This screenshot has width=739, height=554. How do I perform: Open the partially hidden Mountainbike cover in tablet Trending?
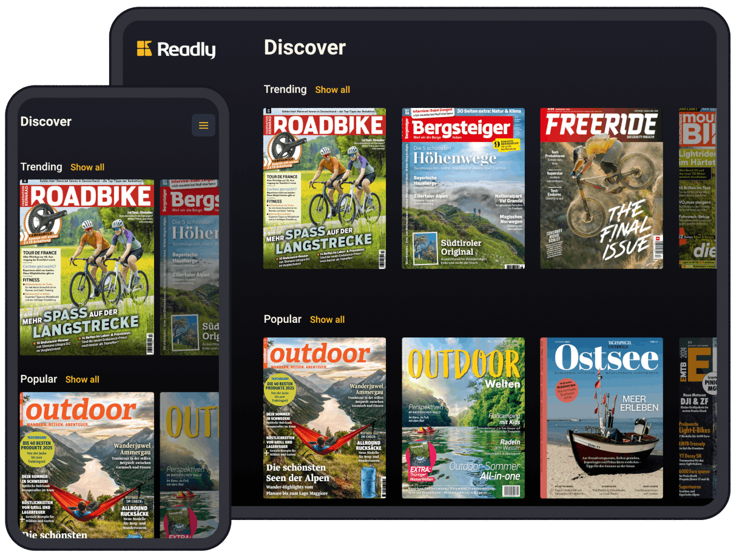pyautogui.click(x=698, y=189)
